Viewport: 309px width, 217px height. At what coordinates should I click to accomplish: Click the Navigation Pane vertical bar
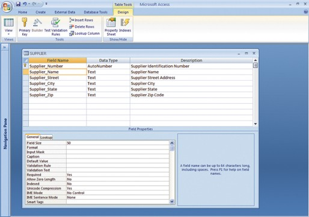(x=5, y=134)
